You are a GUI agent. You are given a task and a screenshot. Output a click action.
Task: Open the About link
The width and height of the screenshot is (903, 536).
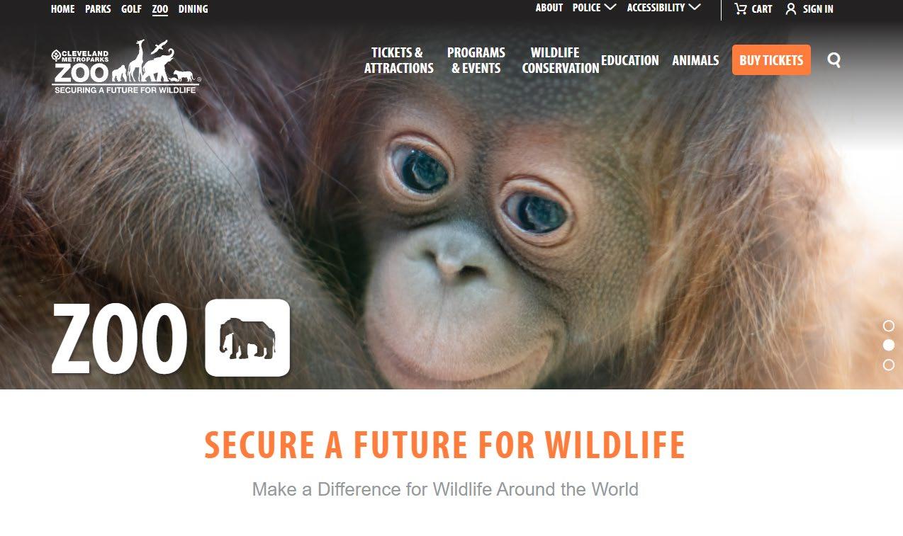click(549, 8)
